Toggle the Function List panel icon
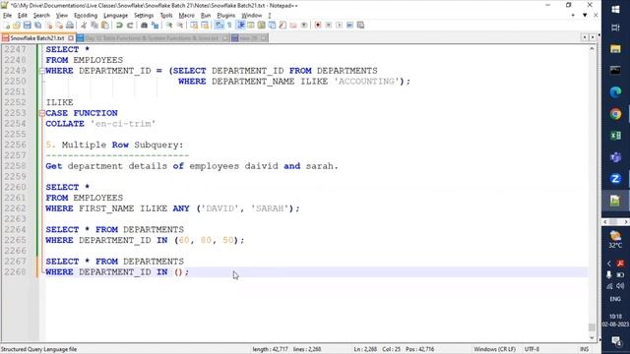 click(x=283, y=26)
